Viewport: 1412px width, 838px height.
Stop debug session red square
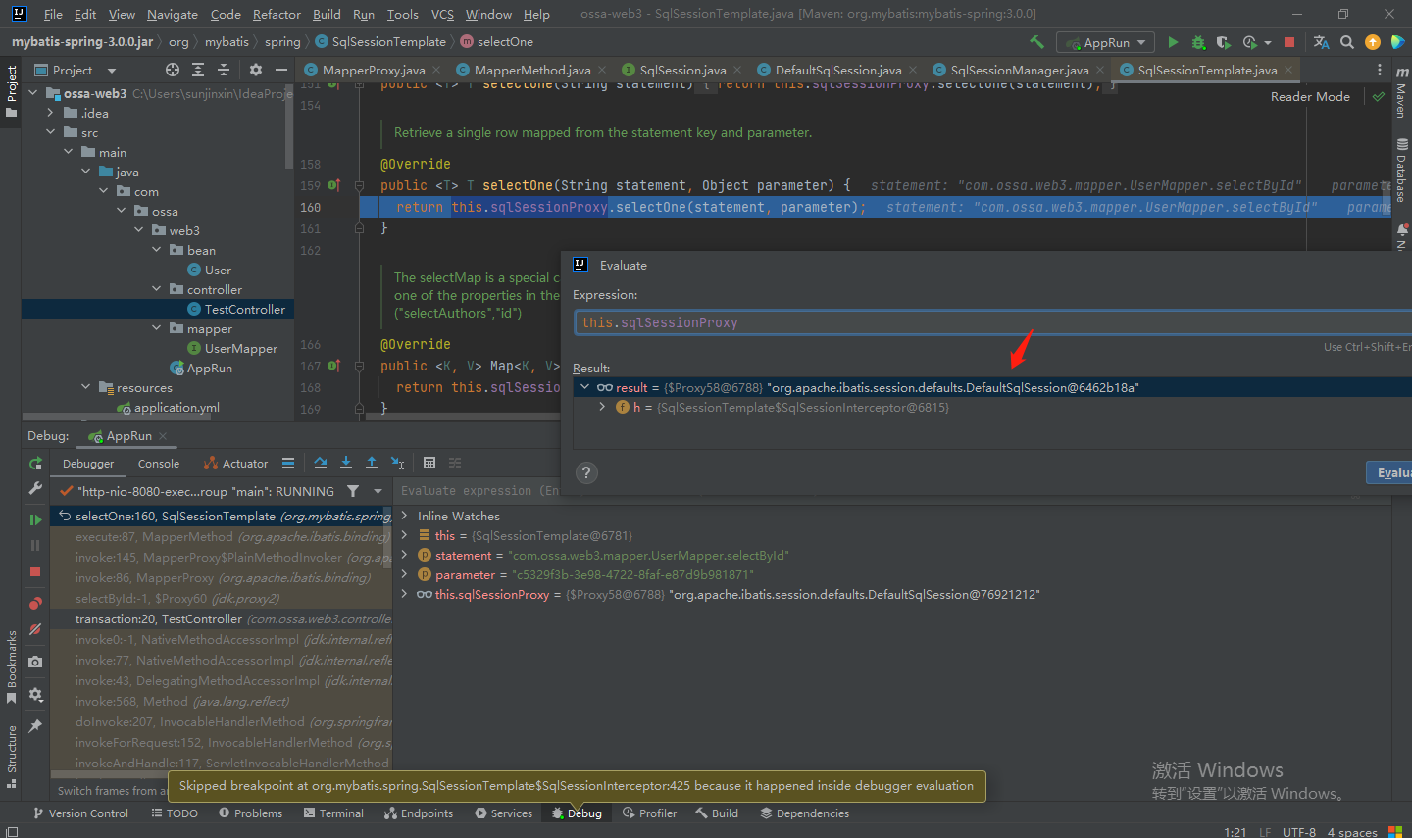pyautogui.click(x=35, y=570)
